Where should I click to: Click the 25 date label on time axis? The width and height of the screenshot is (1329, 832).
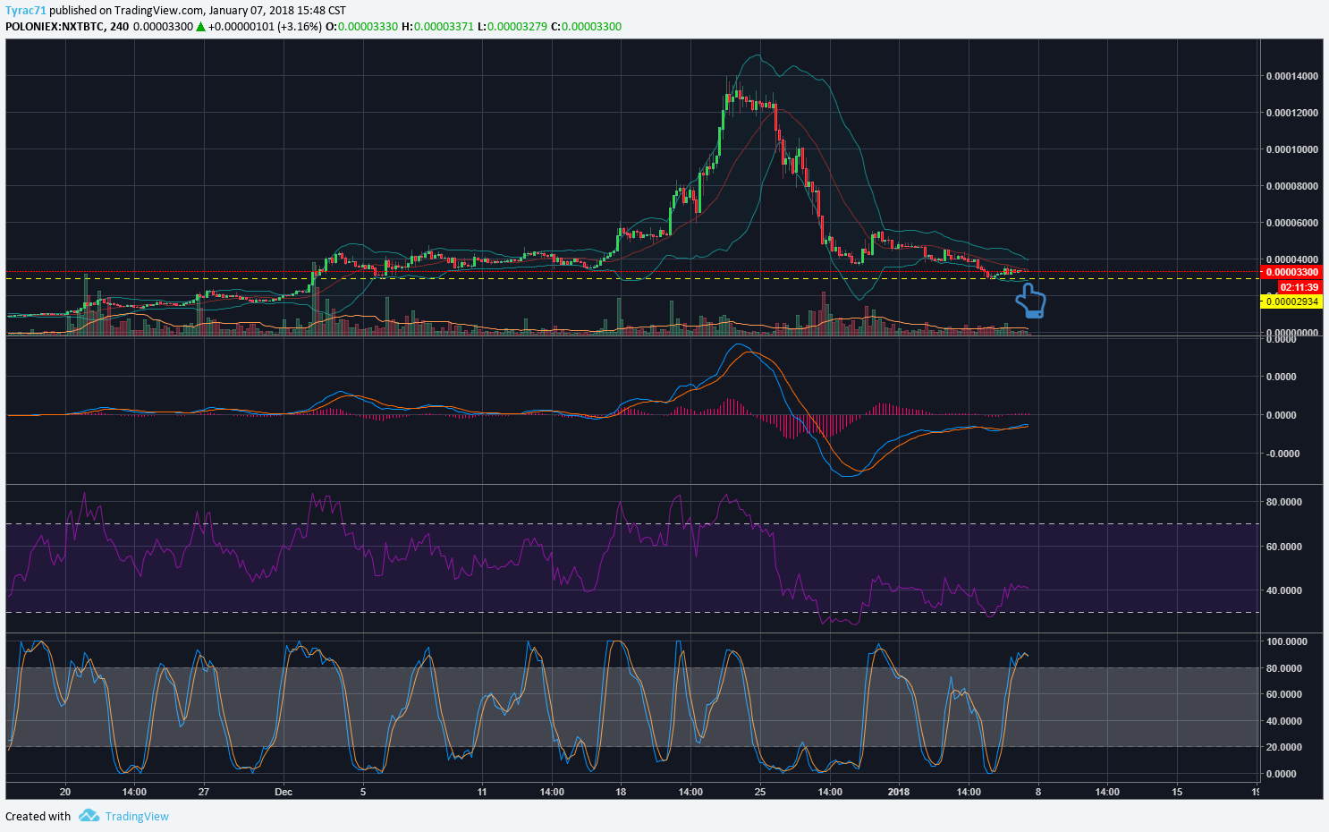point(760,792)
